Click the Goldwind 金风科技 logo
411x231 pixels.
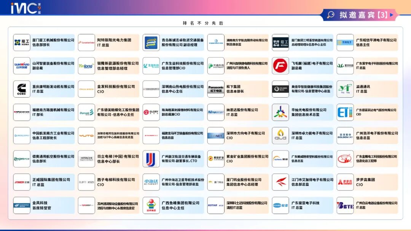(22, 206)
